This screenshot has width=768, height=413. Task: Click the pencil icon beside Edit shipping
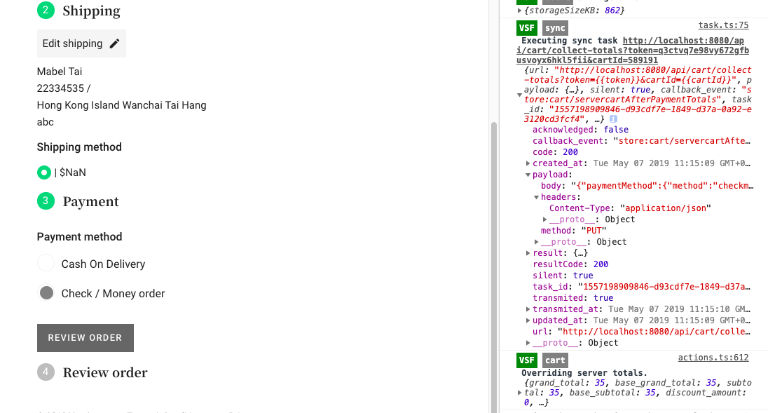[114, 43]
